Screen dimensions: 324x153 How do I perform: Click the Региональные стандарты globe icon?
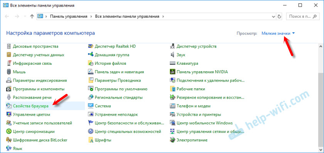tap(91, 98)
